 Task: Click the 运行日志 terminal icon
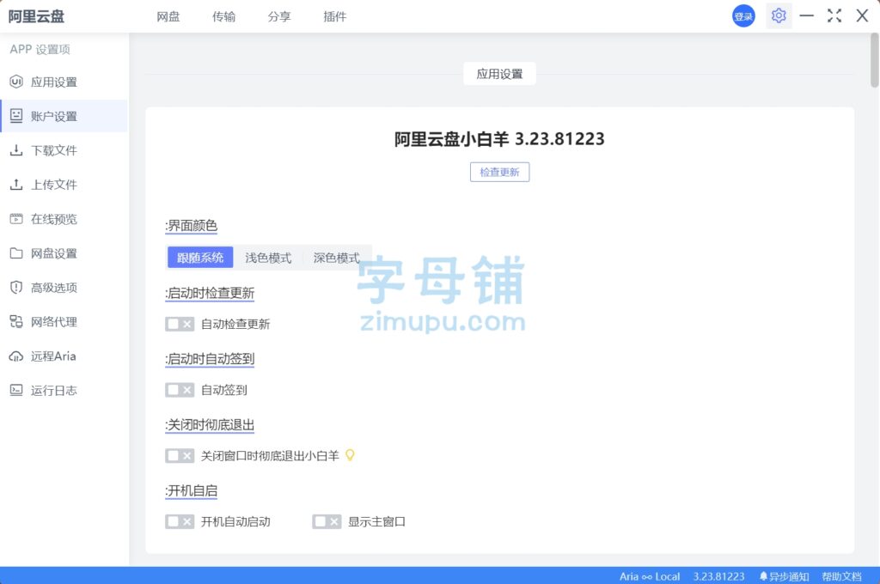pos(16,391)
